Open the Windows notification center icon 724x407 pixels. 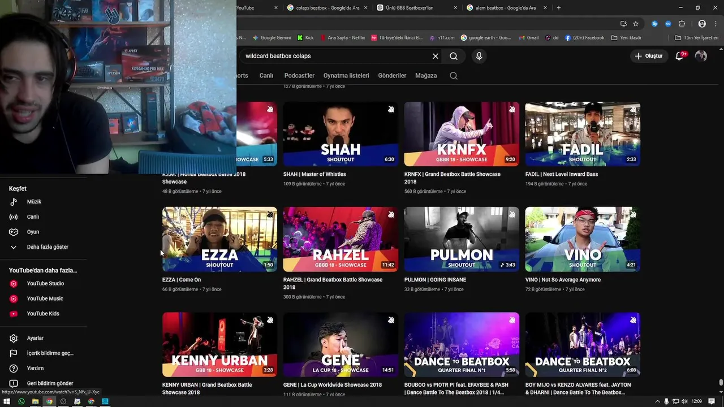point(712,401)
